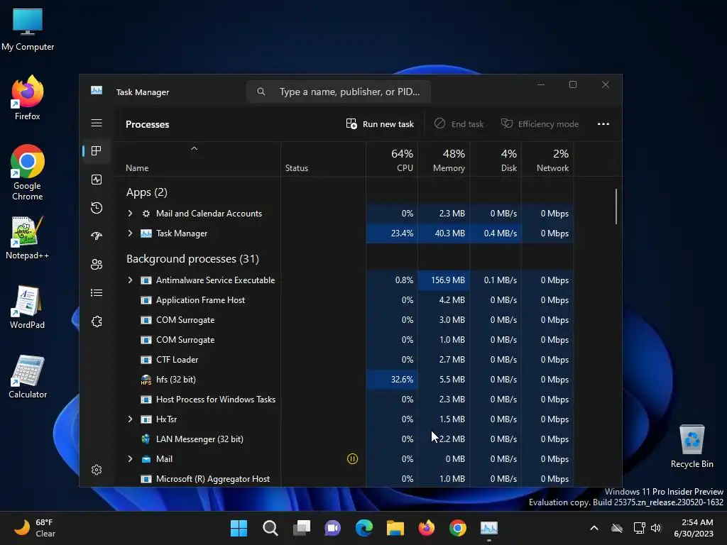The height and width of the screenshot is (545, 727).
Task: Show hidden icons tray chevron
Action: click(594, 528)
